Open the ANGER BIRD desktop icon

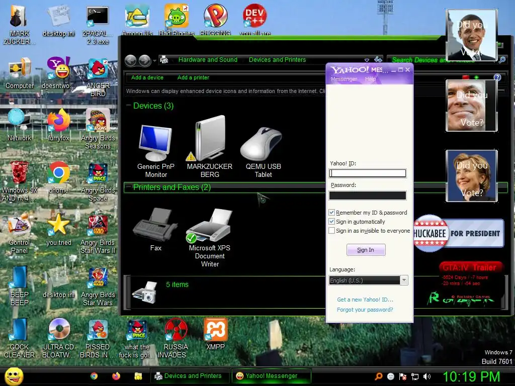(98, 77)
